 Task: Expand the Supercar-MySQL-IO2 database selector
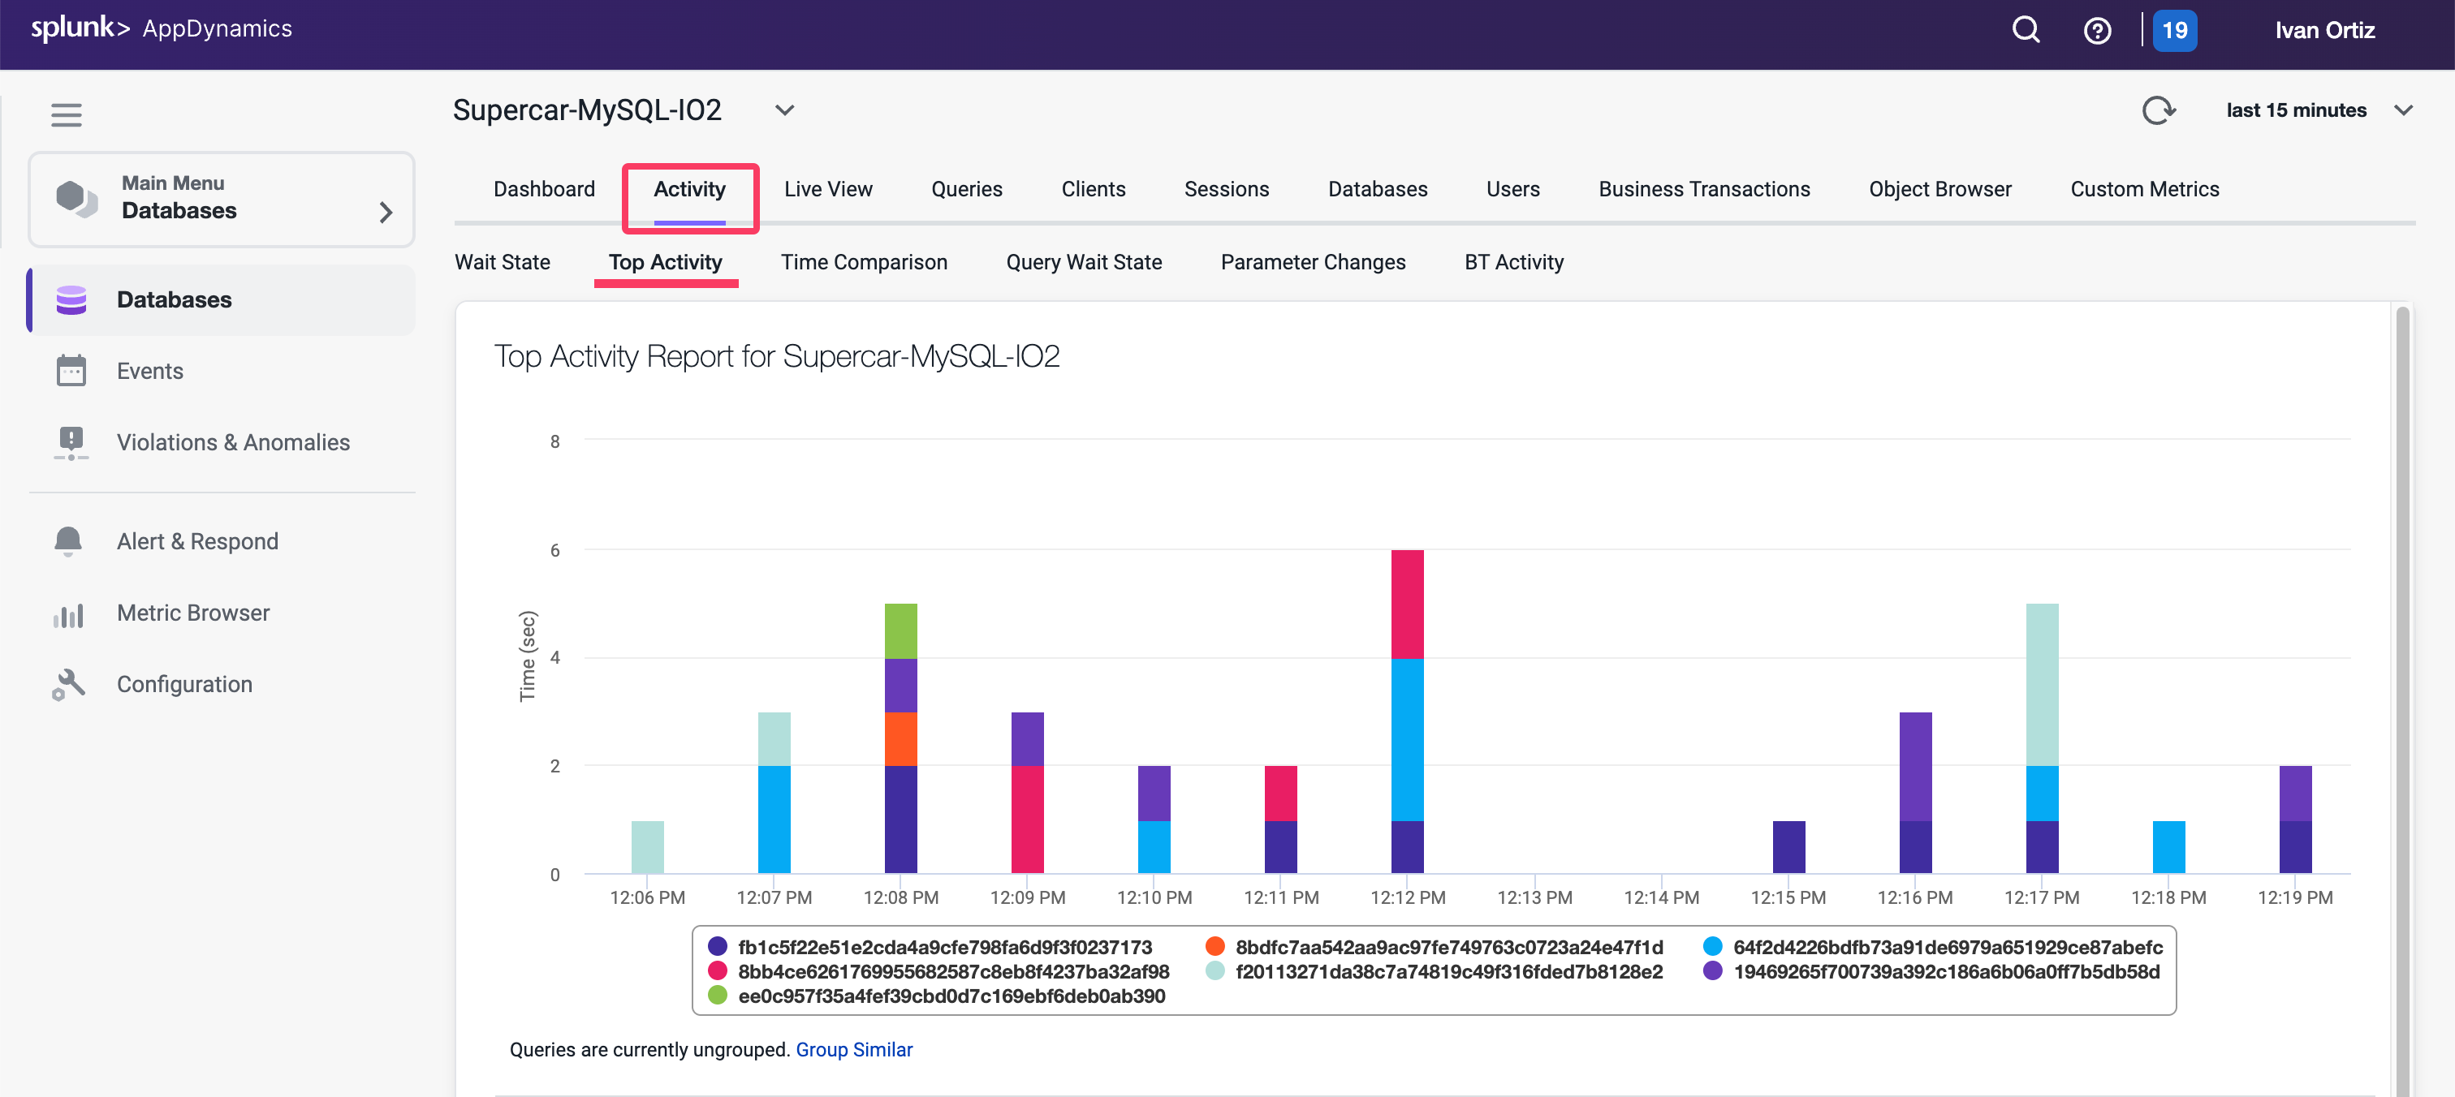[x=783, y=110]
